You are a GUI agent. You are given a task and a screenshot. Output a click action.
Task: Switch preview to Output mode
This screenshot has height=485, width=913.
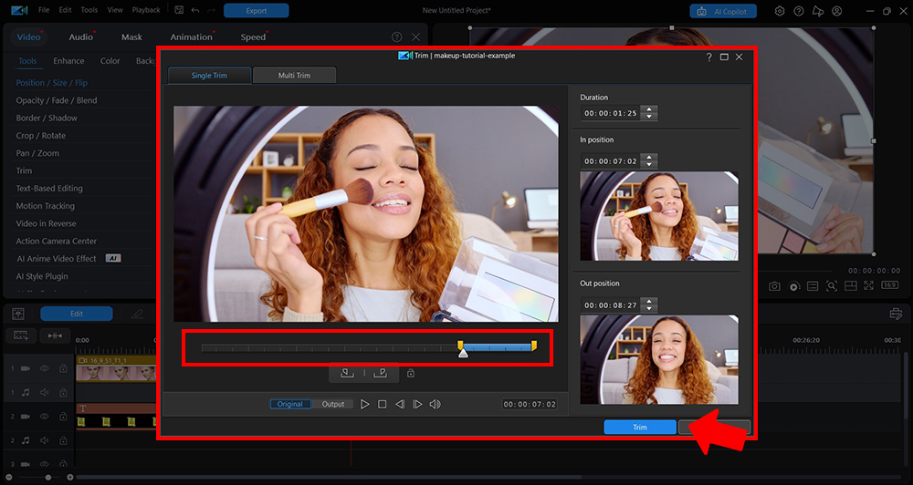click(333, 404)
